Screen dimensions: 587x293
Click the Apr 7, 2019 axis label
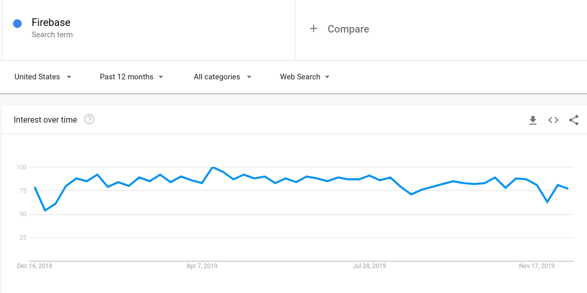click(202, 266)
